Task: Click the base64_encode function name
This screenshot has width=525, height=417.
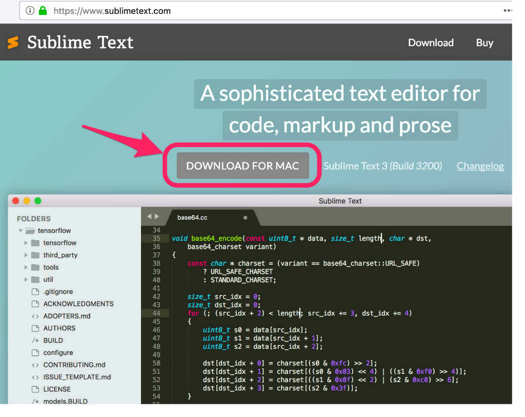Action: pos(216,239)
